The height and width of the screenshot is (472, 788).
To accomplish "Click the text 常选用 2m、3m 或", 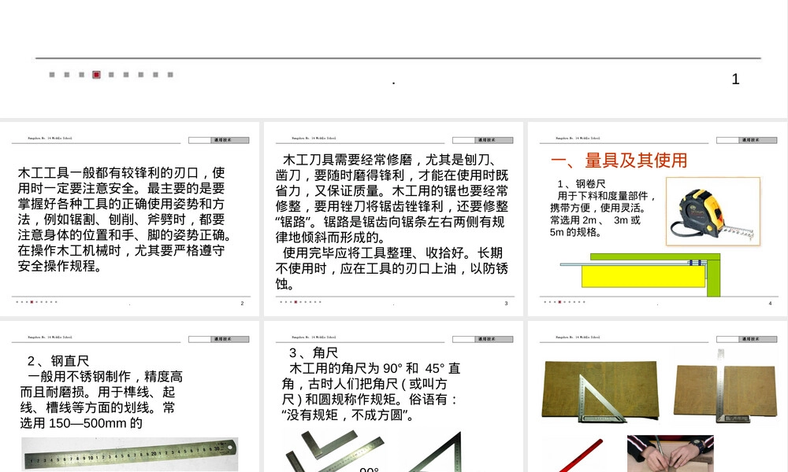I will pos(595,220).
